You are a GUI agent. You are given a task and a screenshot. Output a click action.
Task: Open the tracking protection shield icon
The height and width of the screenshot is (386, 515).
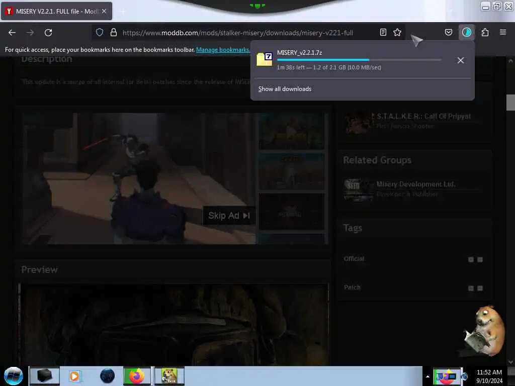(100, 32)
